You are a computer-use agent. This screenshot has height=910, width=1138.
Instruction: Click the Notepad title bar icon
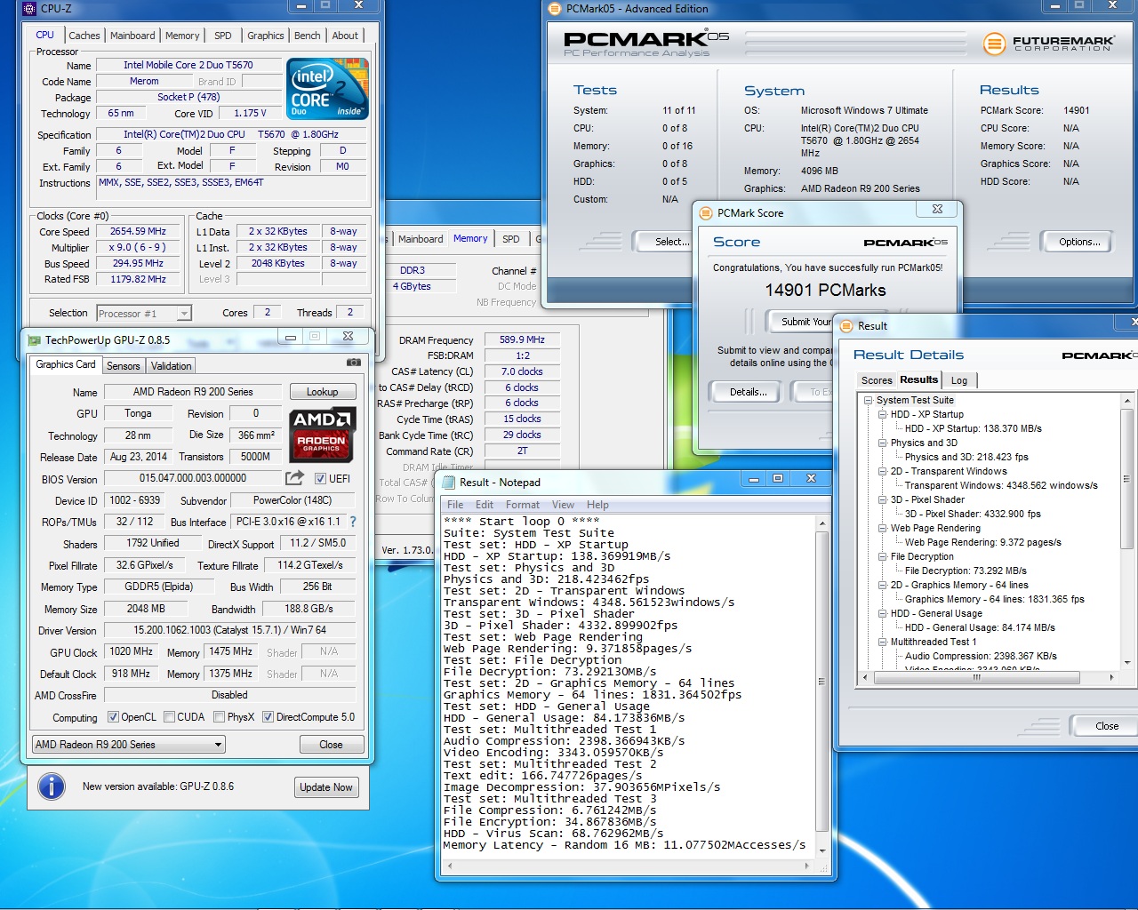tap(447, 482)
